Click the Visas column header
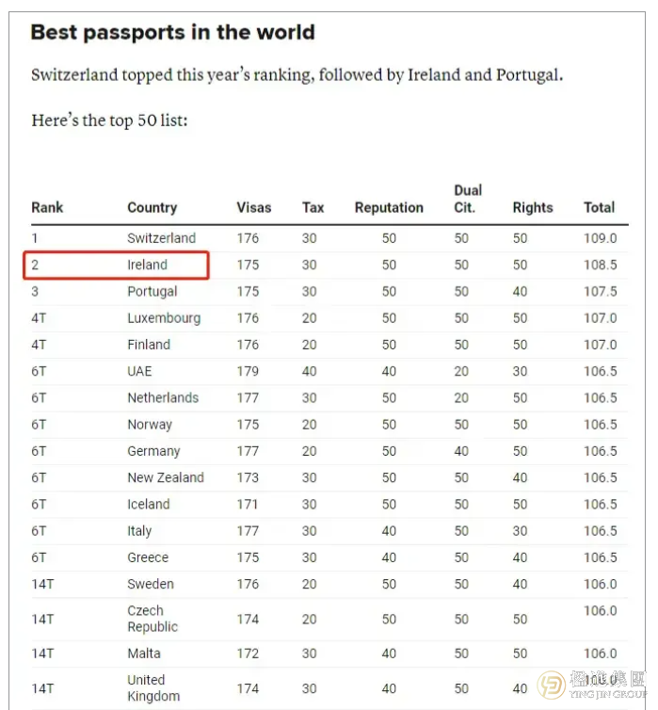 [x=254, y=208]
